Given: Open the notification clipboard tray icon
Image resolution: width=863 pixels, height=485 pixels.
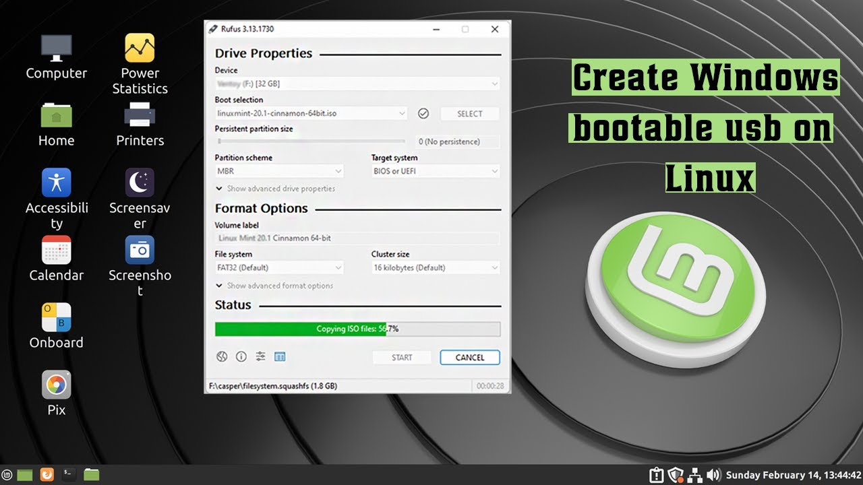Looking at the screenshot, I should click(x=656, y=475).
